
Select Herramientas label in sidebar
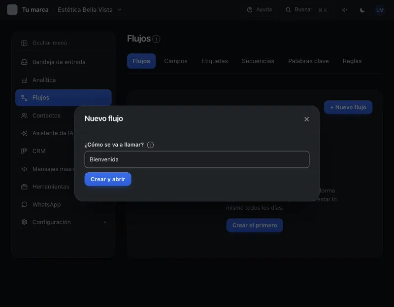[x=51, y=187]
